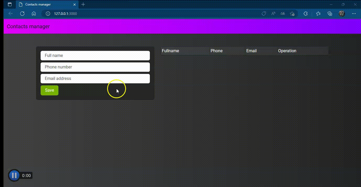Select the Contacts manager browser tab
Screen dimensions: 361x187
coord(47,4)
